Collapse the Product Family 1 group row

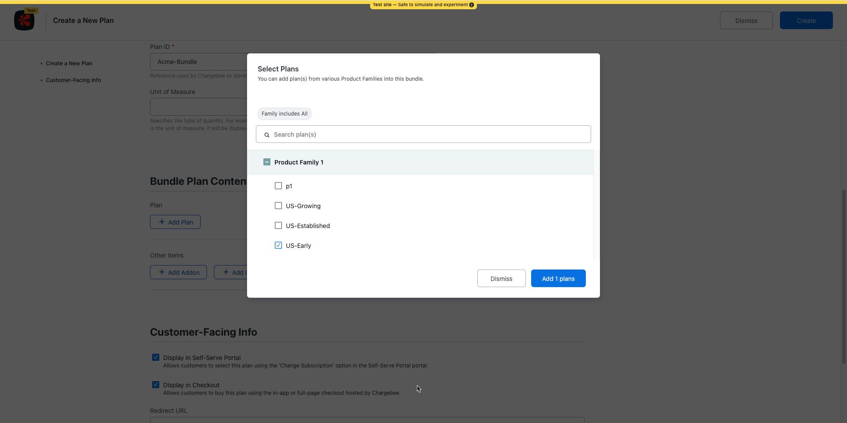point(423,162)
